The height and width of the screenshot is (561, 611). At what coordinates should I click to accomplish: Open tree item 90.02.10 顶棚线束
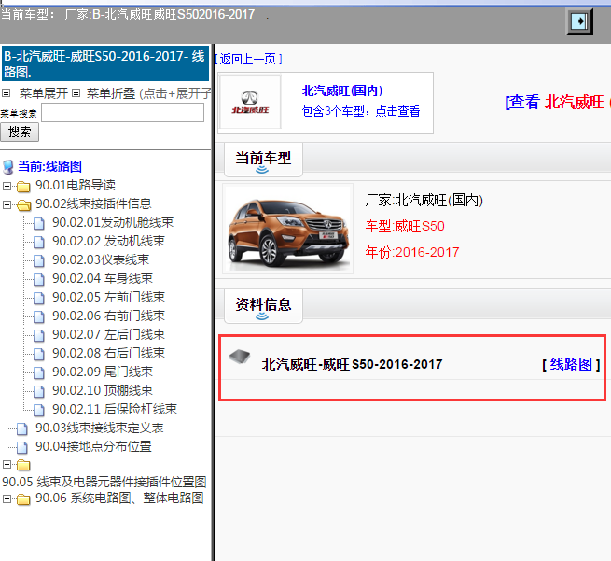point(103,390)
